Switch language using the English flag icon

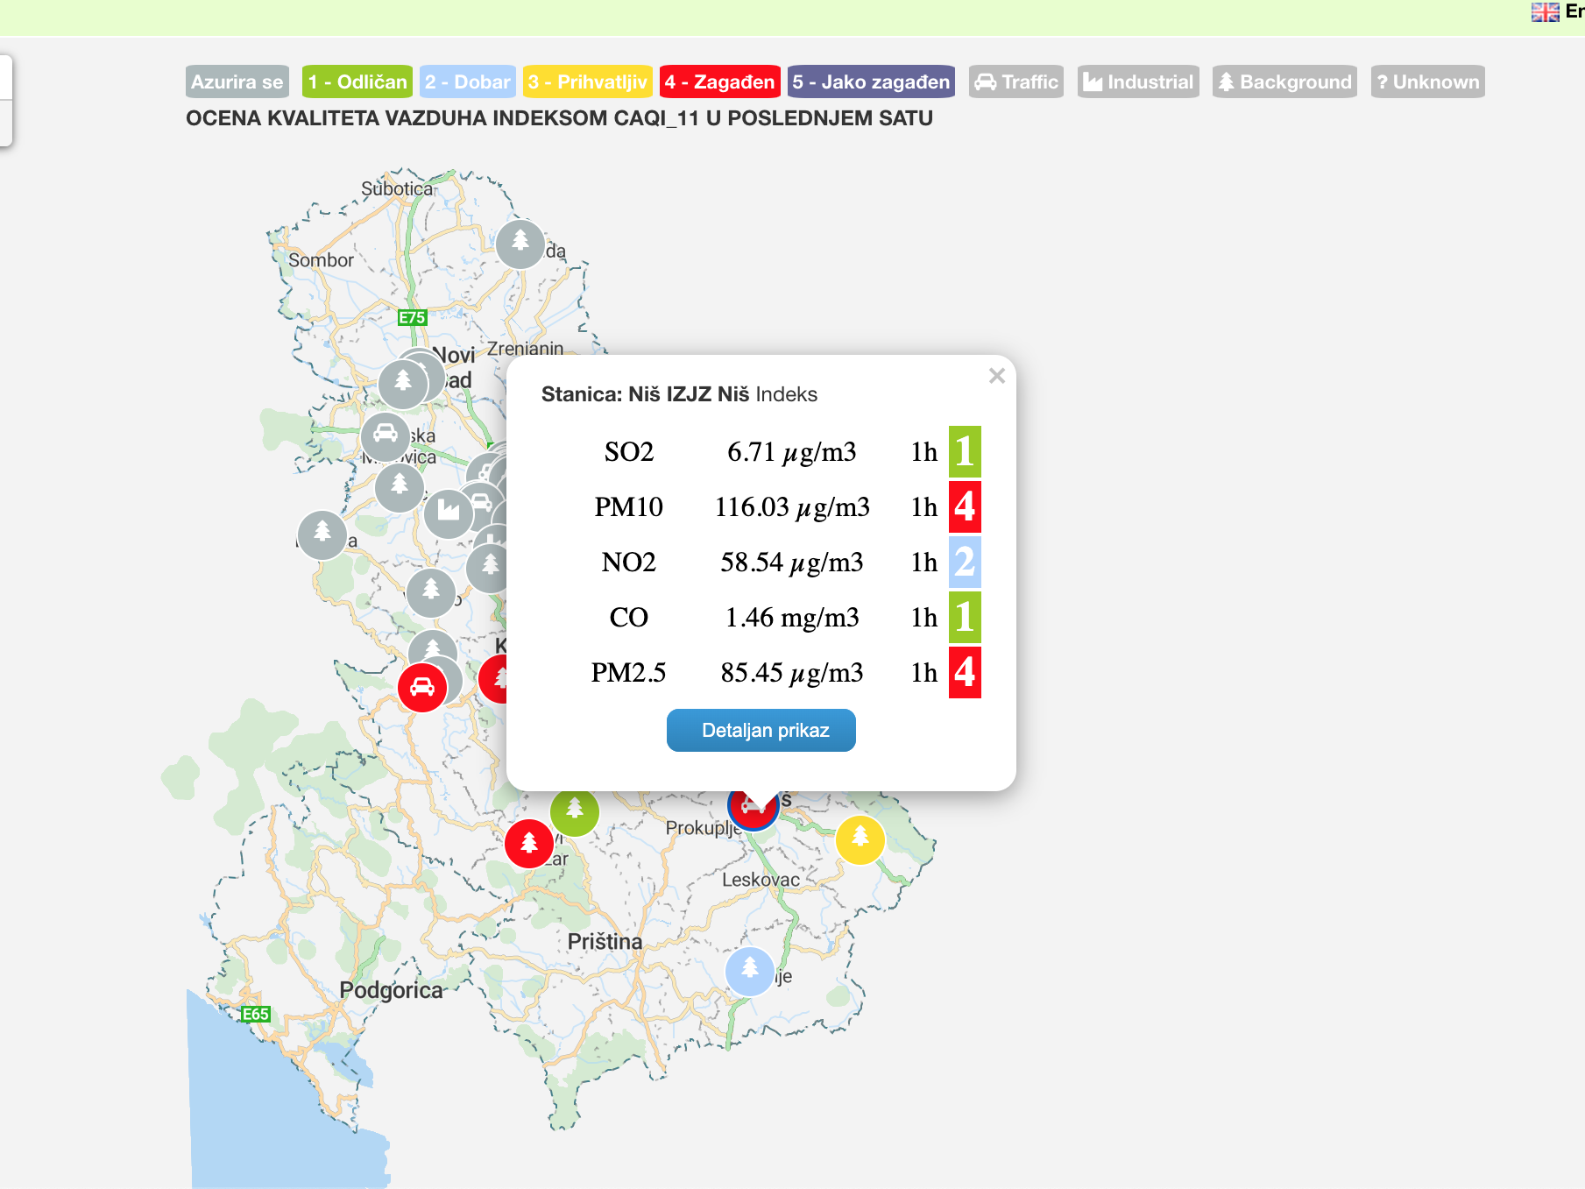(x=1545, y=12)
